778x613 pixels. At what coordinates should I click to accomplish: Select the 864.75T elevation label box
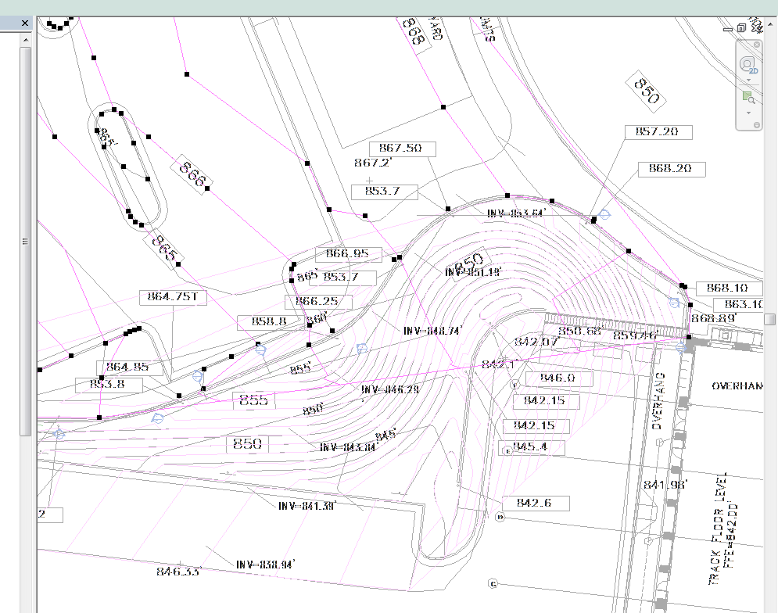coord(173,297)
